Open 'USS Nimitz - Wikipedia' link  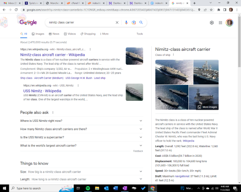click(x=42, y=91)
